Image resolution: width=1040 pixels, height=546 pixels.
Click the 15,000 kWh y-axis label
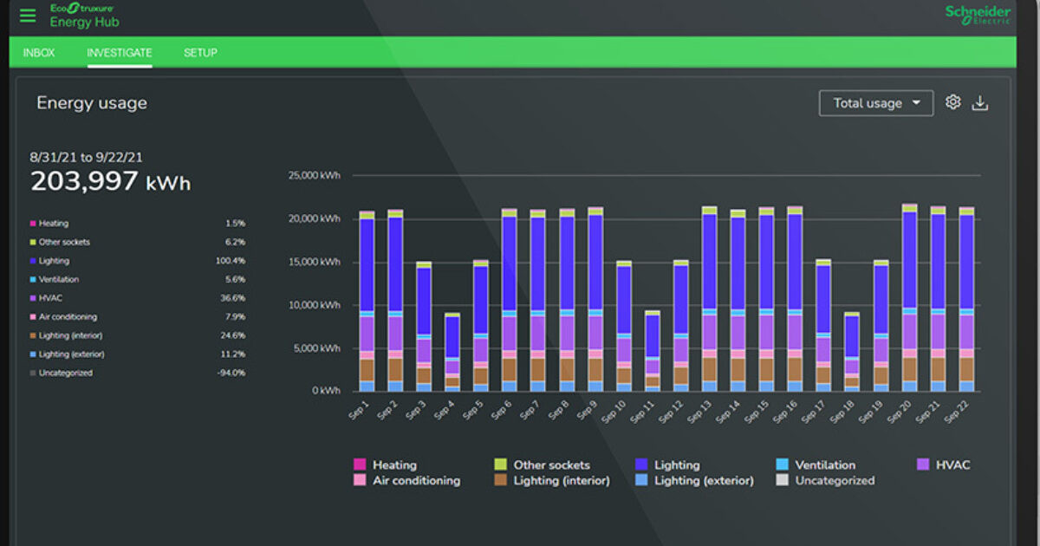[x=315, y=262]
